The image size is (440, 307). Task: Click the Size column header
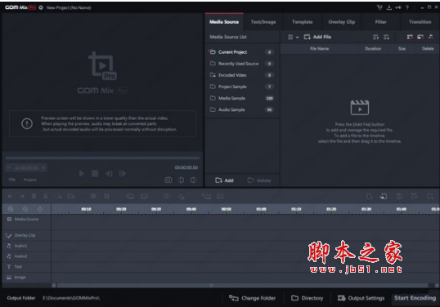pyautogui.click(x=402, y=49)
